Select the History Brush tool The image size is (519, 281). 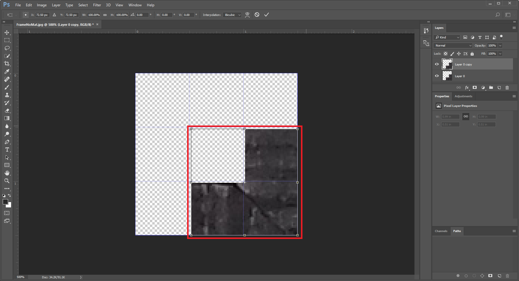tap(7, 103)
